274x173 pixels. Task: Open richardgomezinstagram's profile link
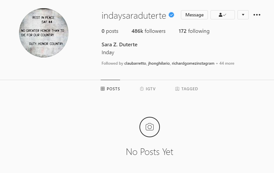pos(193,63)
